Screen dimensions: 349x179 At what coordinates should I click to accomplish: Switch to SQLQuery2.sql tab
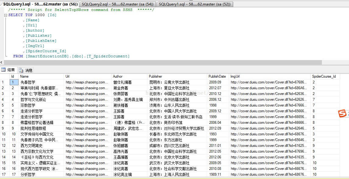coord(118,4)
